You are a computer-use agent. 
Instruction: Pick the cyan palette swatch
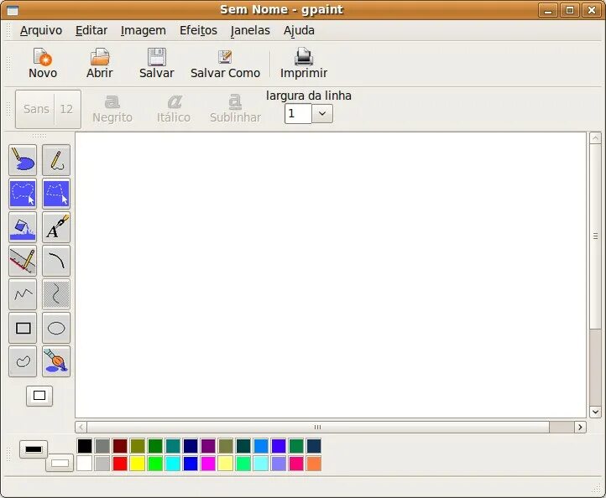(x=173, y=464)
